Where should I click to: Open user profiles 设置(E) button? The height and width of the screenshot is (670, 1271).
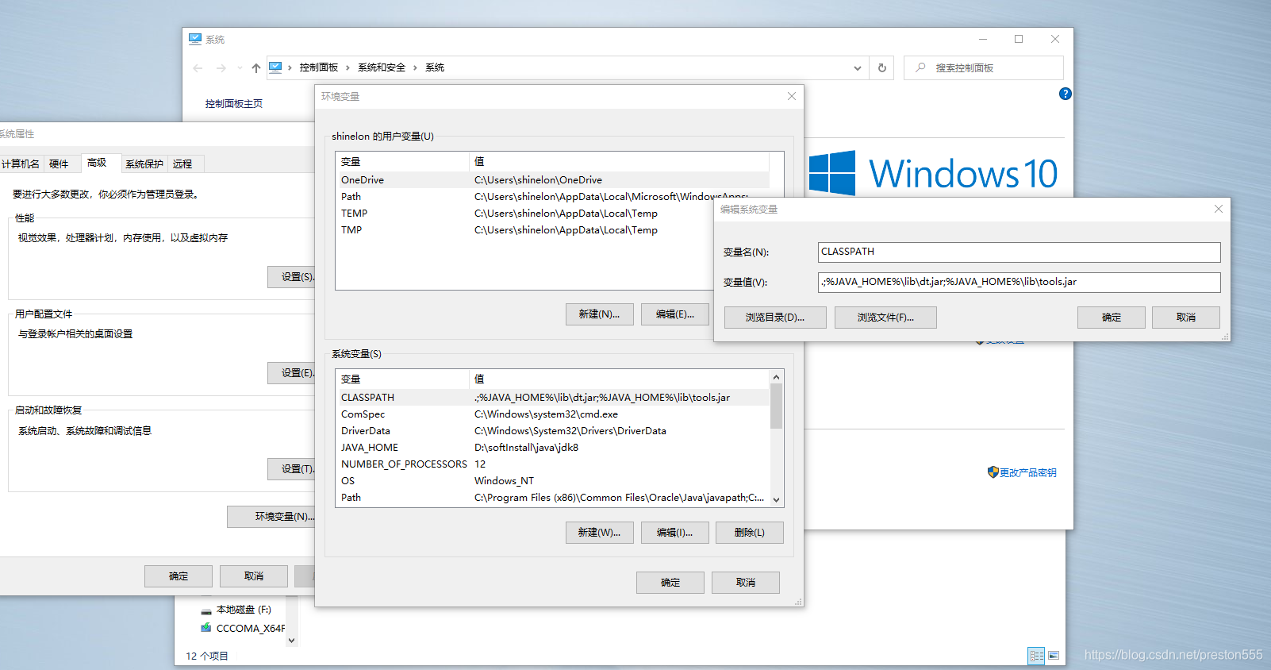click(292, 373)
